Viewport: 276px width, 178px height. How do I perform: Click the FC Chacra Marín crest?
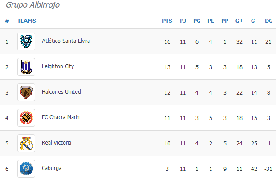[26, 118]
